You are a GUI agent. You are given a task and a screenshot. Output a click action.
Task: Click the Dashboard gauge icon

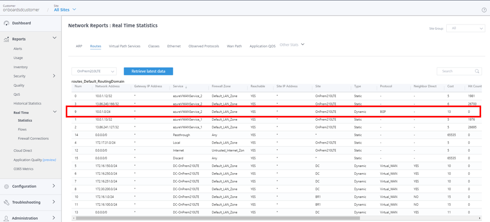click(x=7, y=23)
